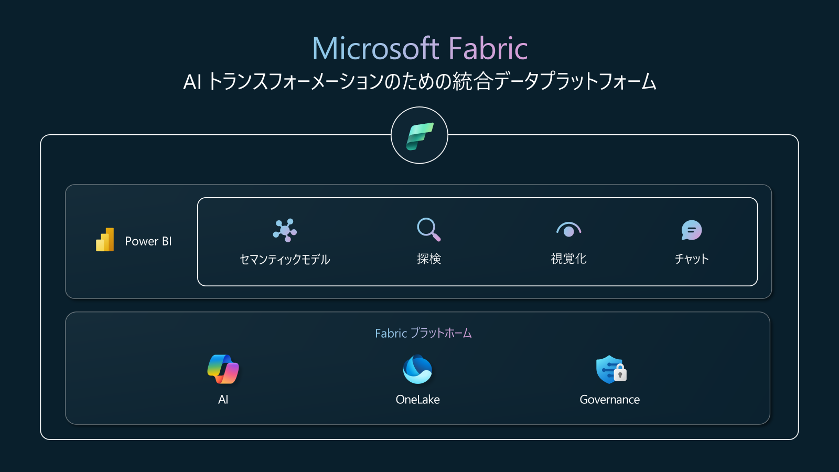Click the Governance label
Screen dimensions: 839x472
coord(610,400)
